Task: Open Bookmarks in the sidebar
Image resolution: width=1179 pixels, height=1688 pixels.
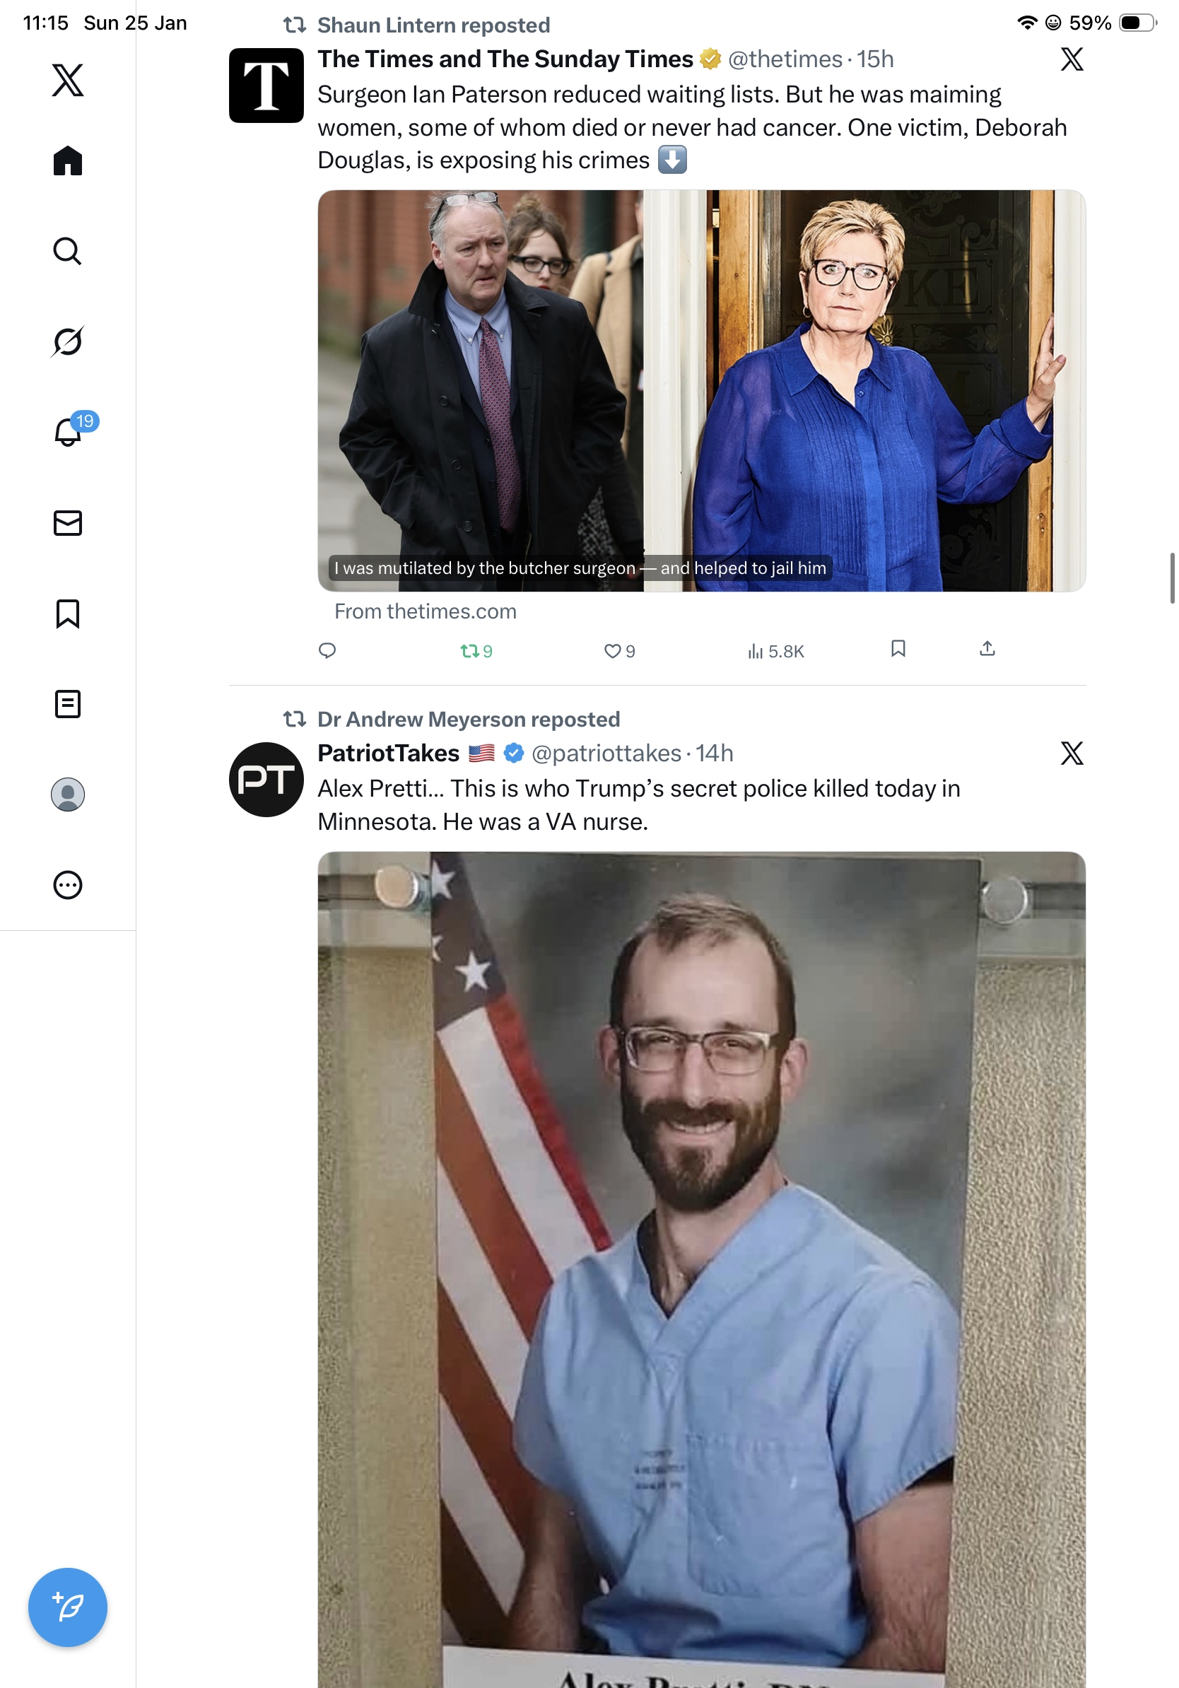Action: 68,613
